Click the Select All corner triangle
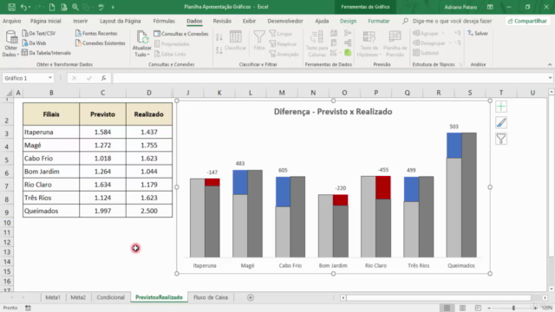 pos(9,93)
